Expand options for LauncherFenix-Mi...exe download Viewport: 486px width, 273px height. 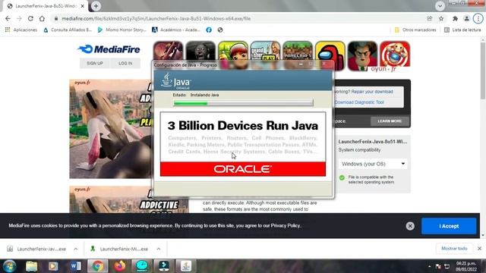click(x=159, y=249)
